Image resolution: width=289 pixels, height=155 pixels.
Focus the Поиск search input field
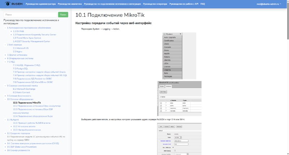[x=30, y=14]
